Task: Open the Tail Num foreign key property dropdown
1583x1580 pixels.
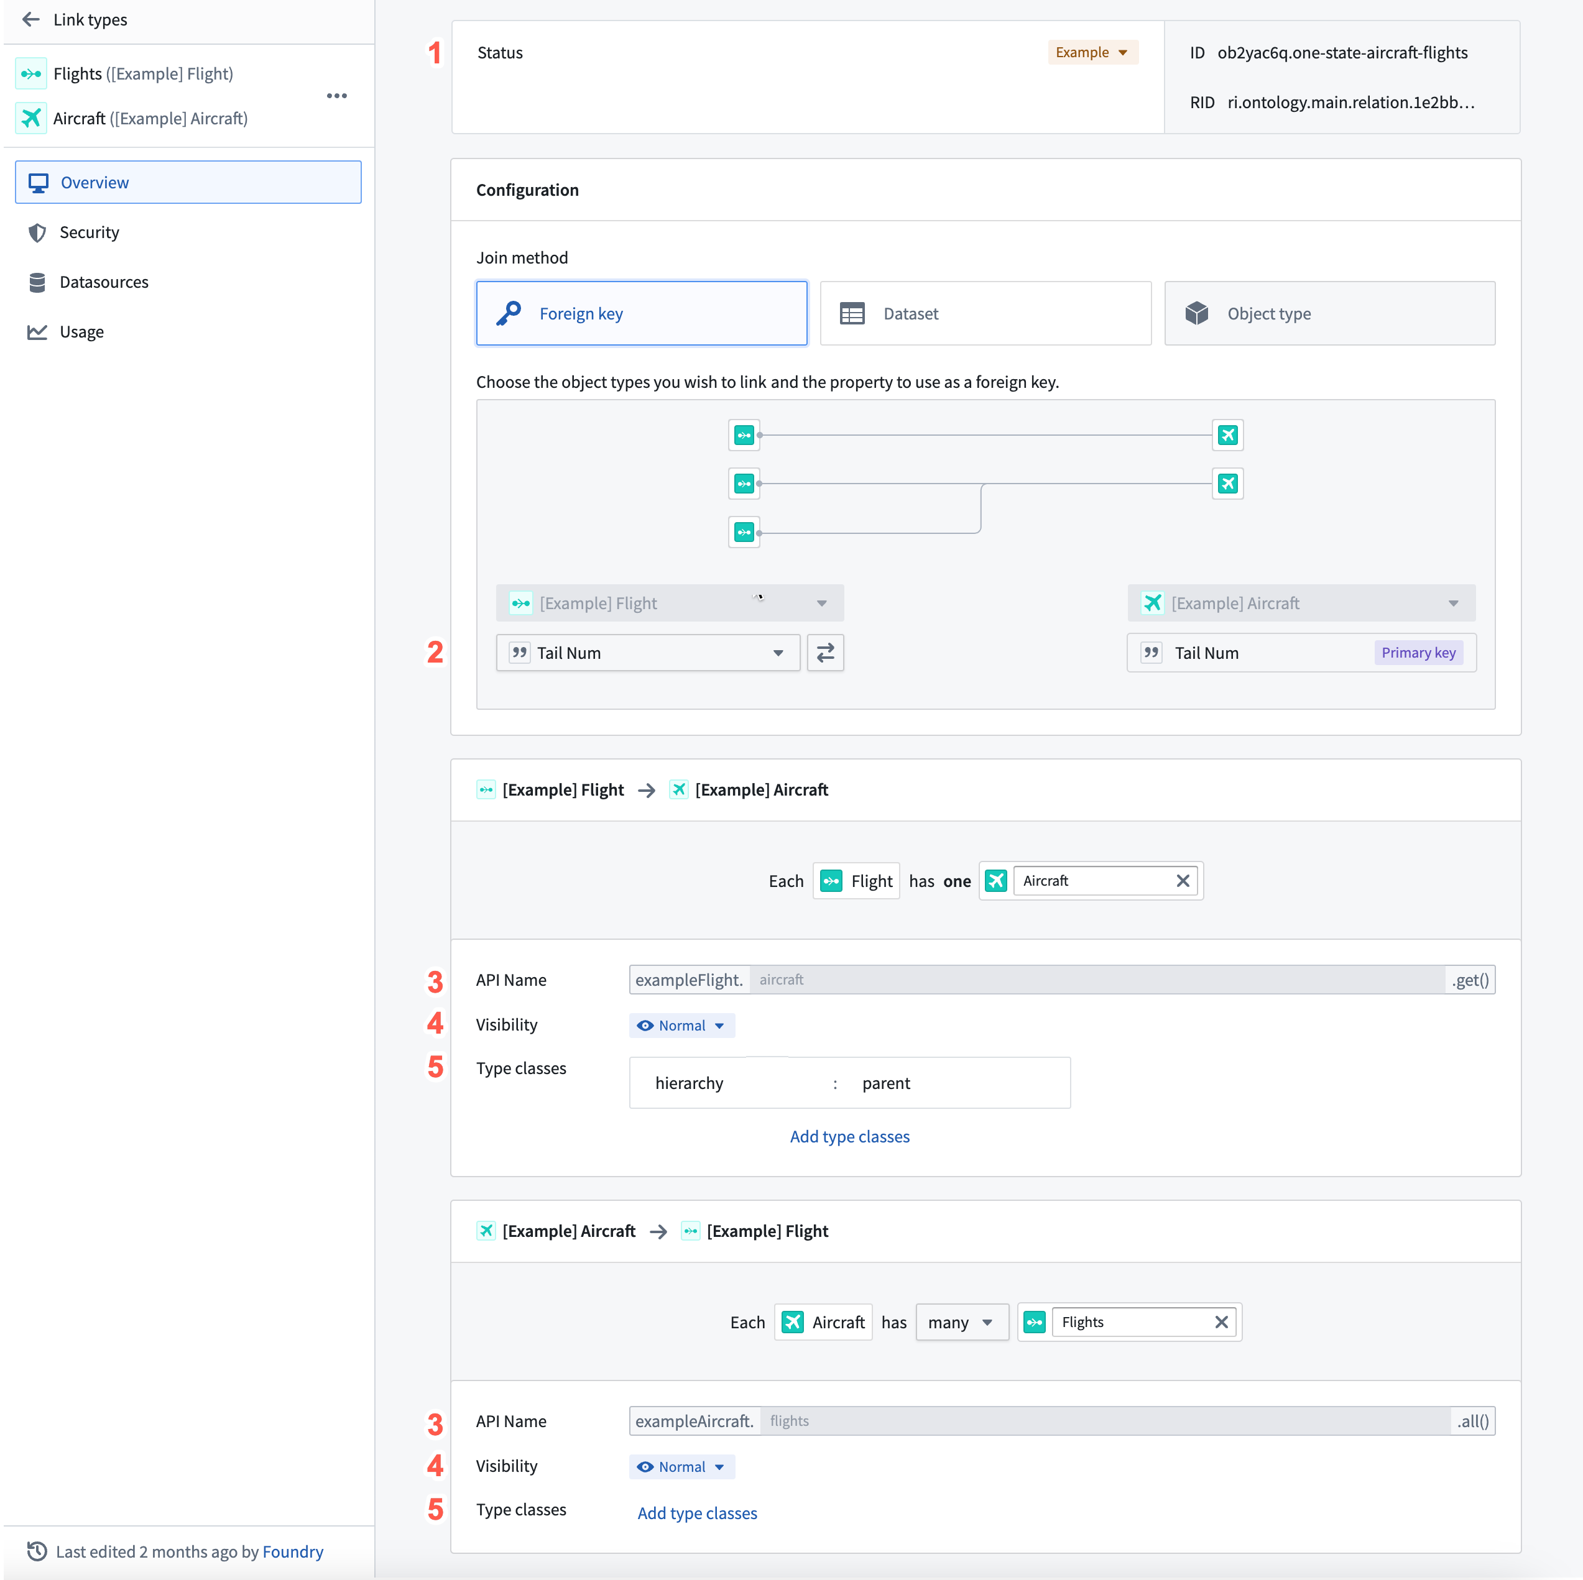Action: click(647, 653)
